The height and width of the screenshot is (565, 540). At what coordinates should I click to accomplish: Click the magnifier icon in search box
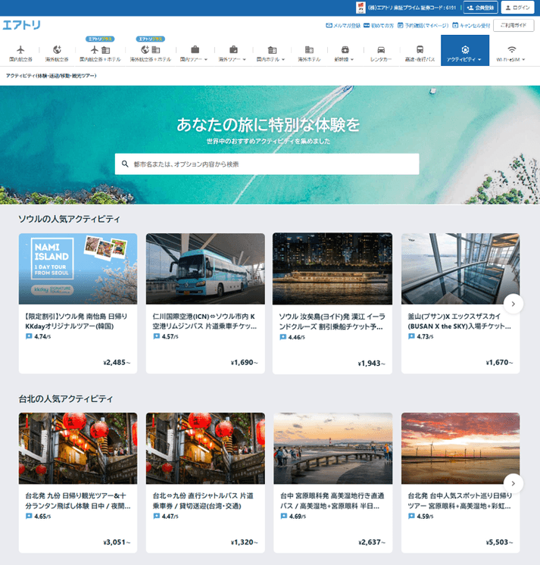pos(125,164)
